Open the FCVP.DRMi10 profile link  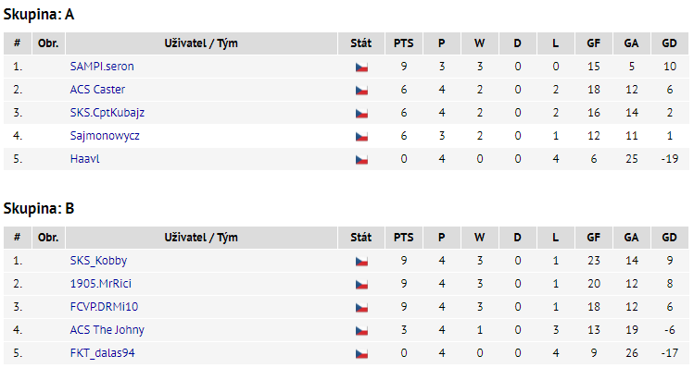[x=104, y=307]
